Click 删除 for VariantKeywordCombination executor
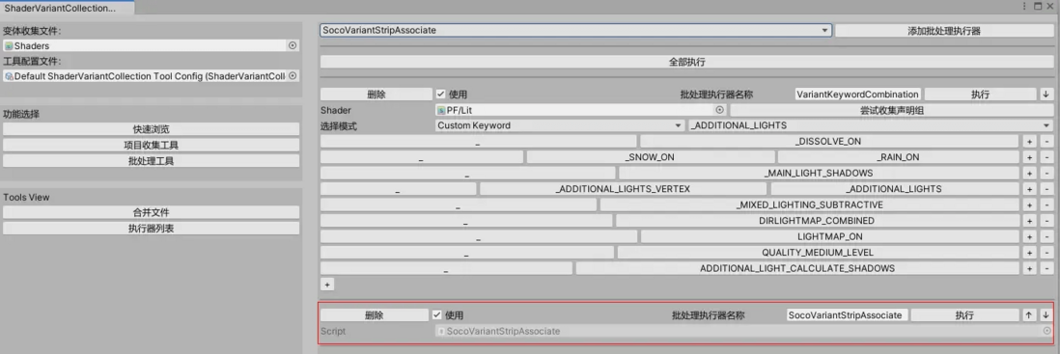Viewport: 1060px width, 354px height. (x=376, y=95)
